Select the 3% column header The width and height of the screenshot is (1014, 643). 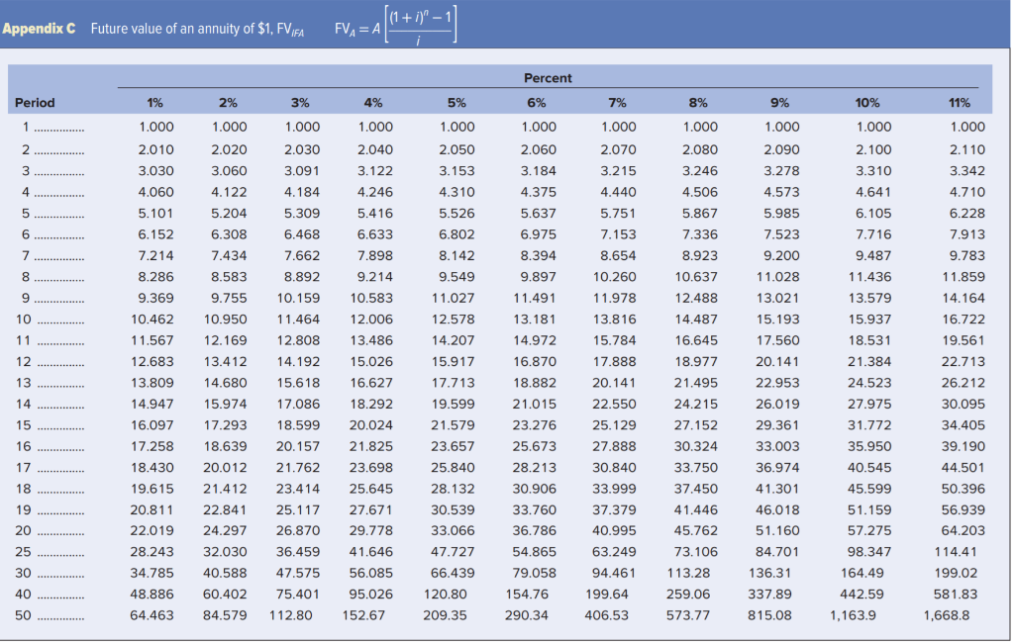click(300, 103)
